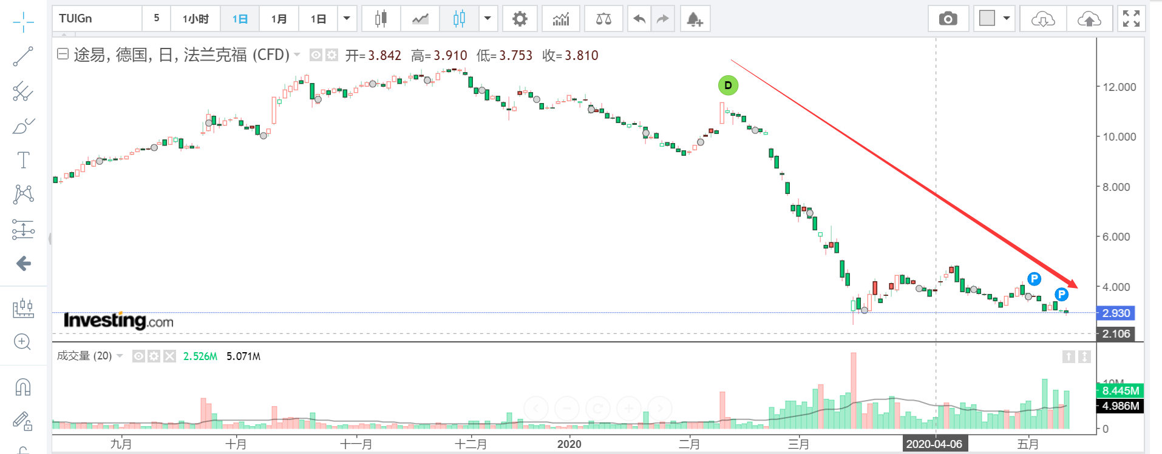Expand the time interval dropdown arrow
Viewport: 1162px width, 454px height.
(x=347, y=19)
